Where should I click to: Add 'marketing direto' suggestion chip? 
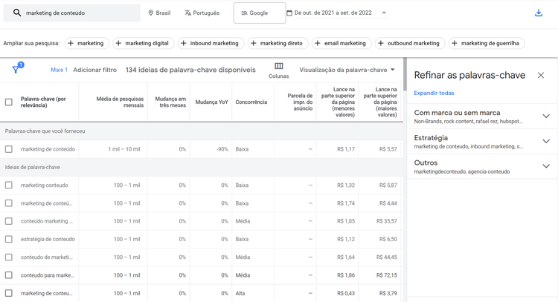click(278, 43)
